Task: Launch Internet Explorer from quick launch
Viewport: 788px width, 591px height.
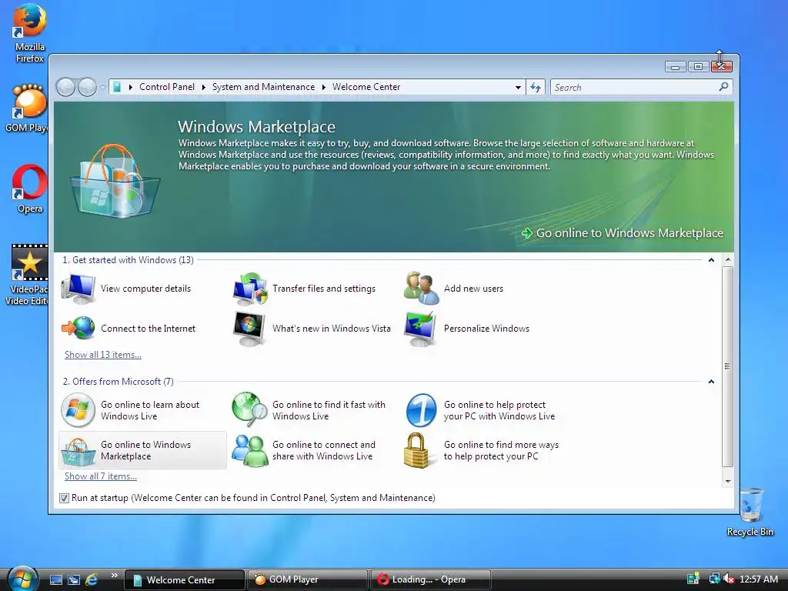Action: [92, 579]
